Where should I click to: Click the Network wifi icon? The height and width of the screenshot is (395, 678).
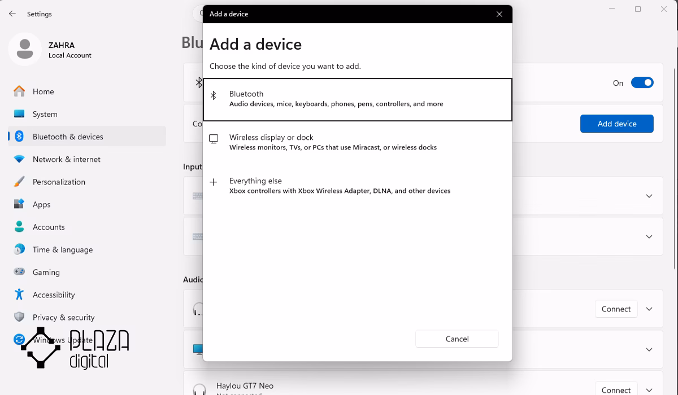pos(19,159)
